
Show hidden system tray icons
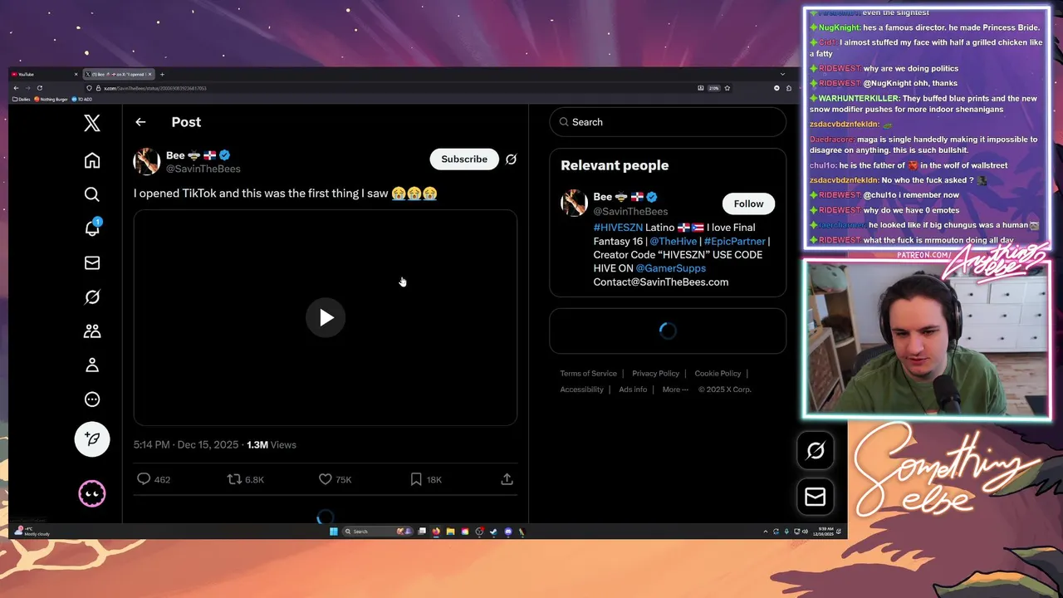coord(766,532)
